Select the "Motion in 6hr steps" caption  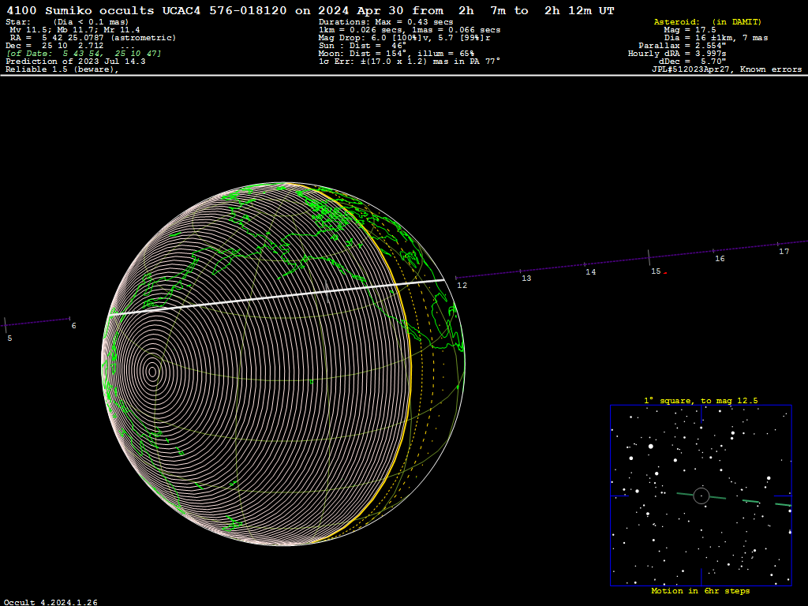[701, 590]
